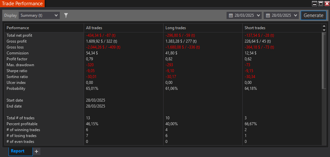Click the Ulcer index row label
The height and width of the screenshot is (157, 330).
click(16, 83)
